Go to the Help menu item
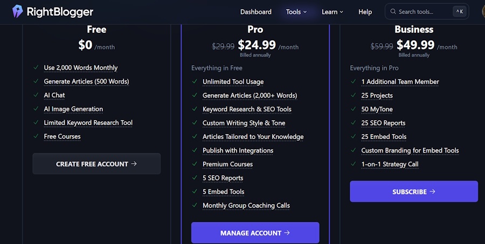 (365, 12)
